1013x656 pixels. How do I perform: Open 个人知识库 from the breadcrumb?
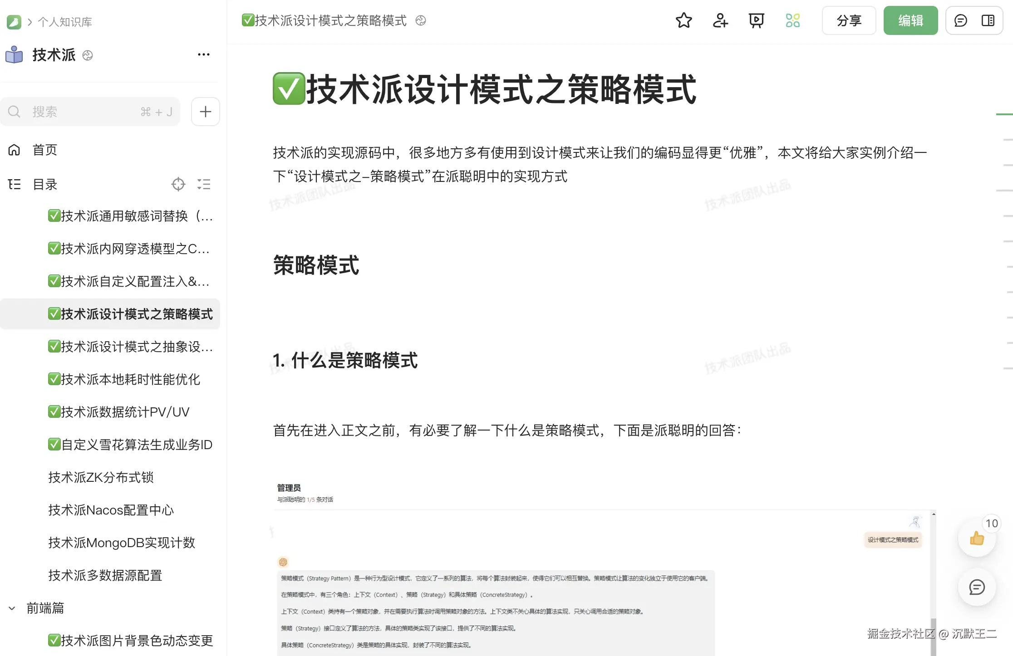click(x=64, y=21)
